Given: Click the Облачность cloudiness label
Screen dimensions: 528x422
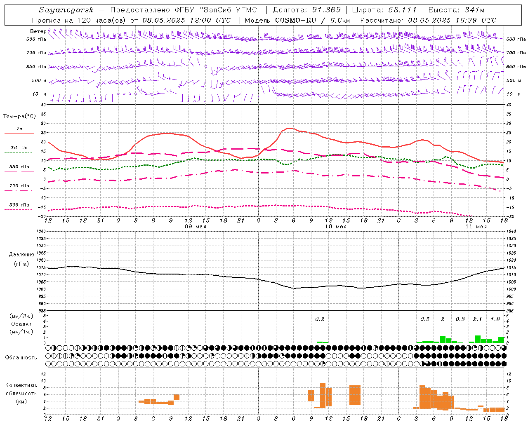Looking at the screenshot, I should coord(21,358).
